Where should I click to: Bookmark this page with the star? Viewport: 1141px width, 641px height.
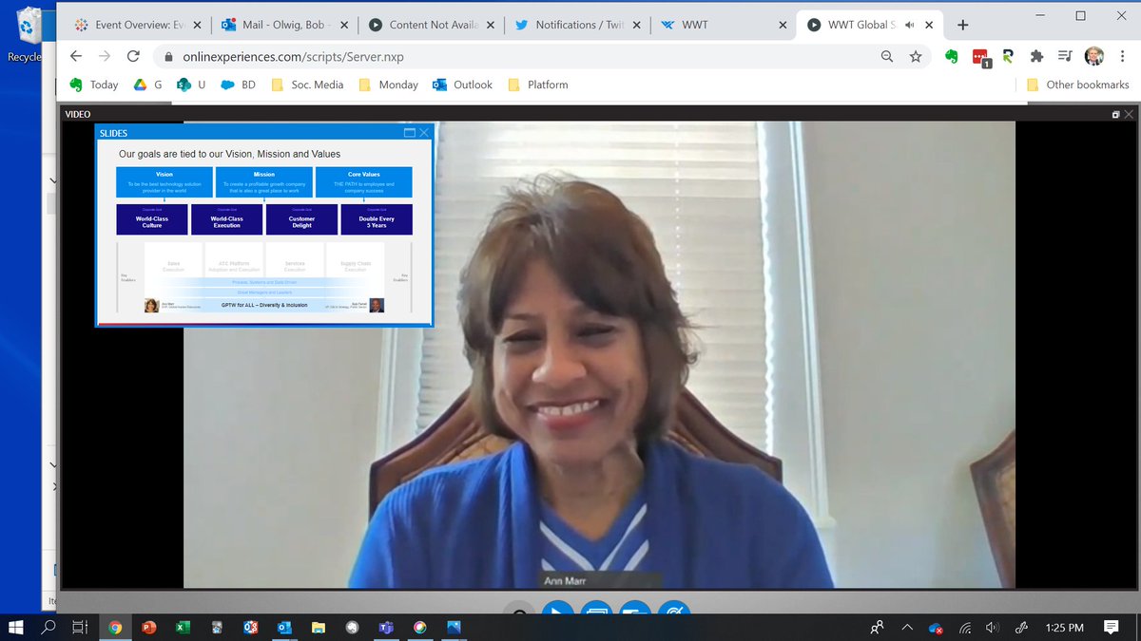pyautogui.click(x=916, y=56)
